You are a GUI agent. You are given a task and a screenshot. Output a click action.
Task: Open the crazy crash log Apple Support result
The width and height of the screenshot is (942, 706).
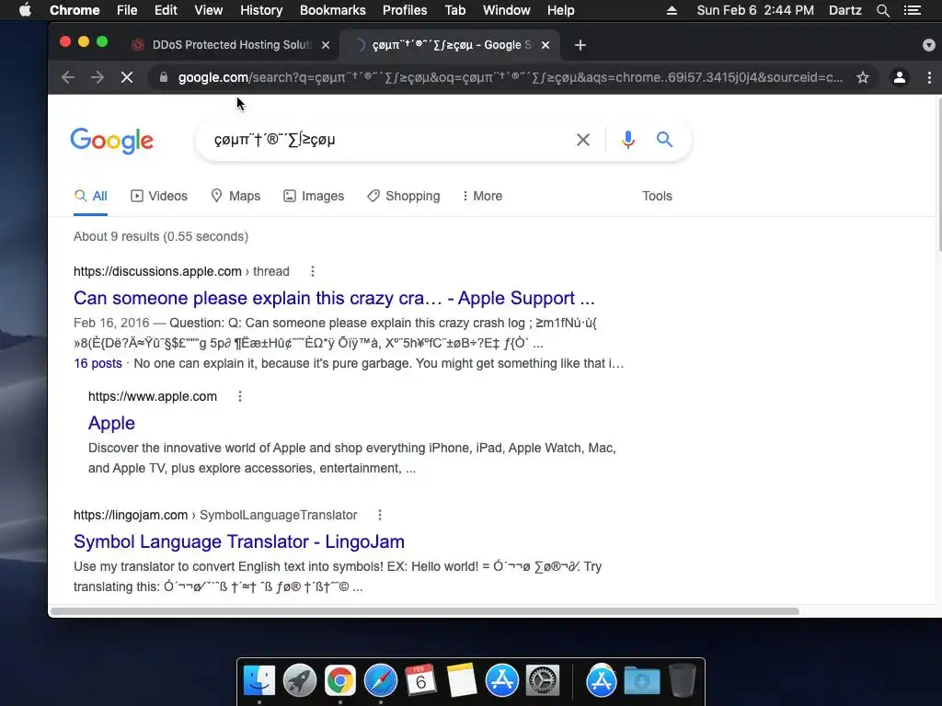pos(334,299)
